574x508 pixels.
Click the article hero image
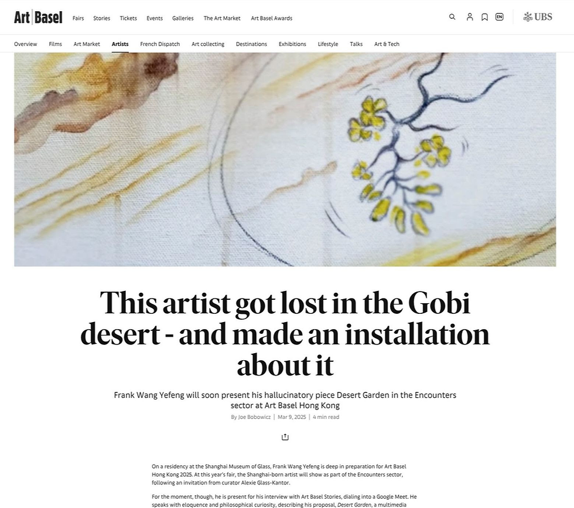(285, 158)
